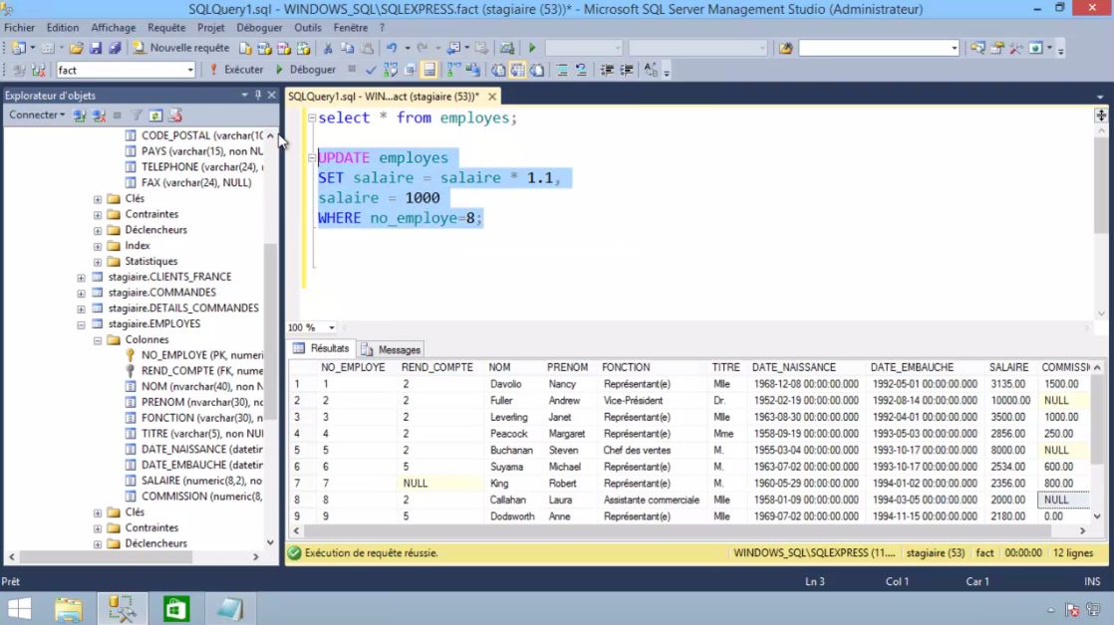Expand the stagiaire.COMMANDES table node
1114x625 pixels.
[82, 292]
